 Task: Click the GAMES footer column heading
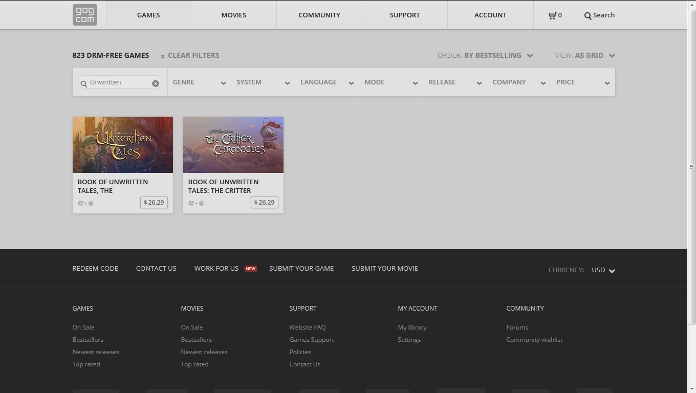[x=83, y=309]
